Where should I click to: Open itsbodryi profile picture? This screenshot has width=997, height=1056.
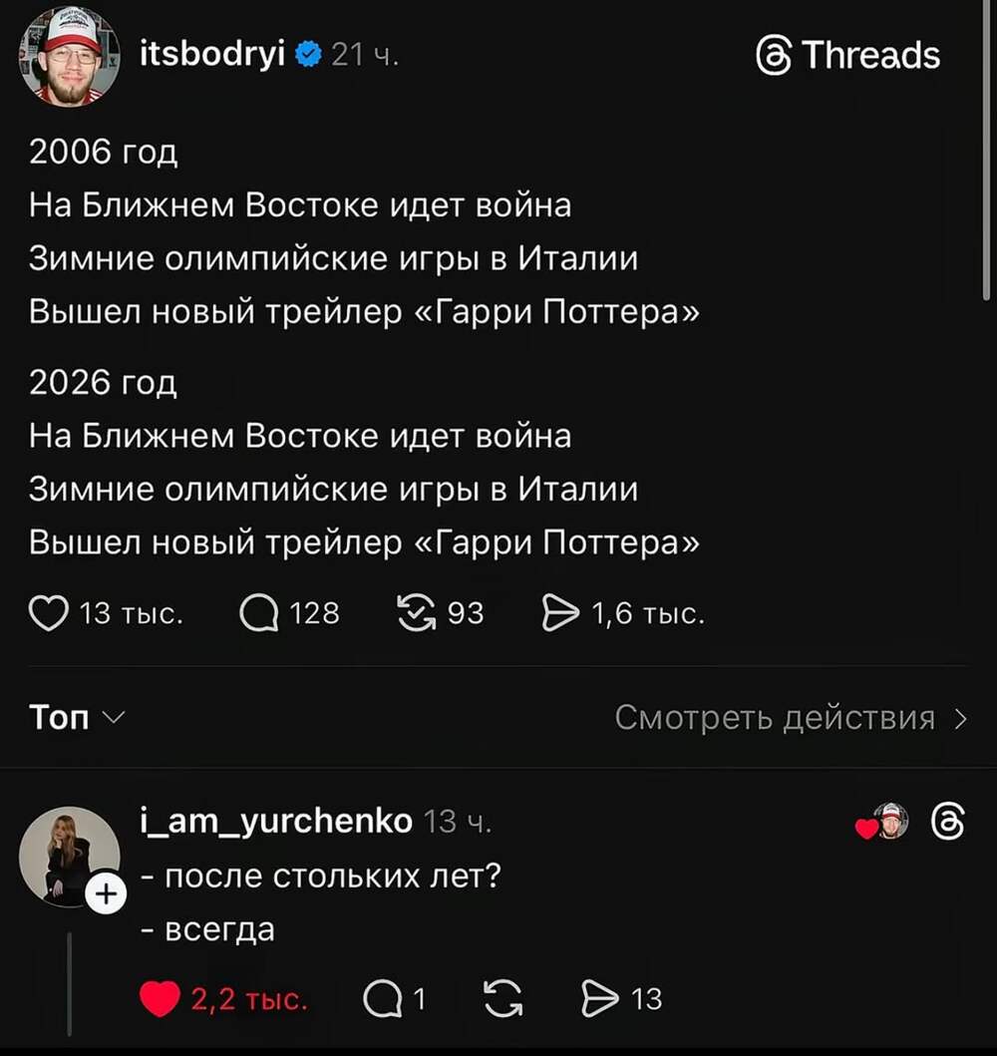pyautogui.click(x=68, y=58)
